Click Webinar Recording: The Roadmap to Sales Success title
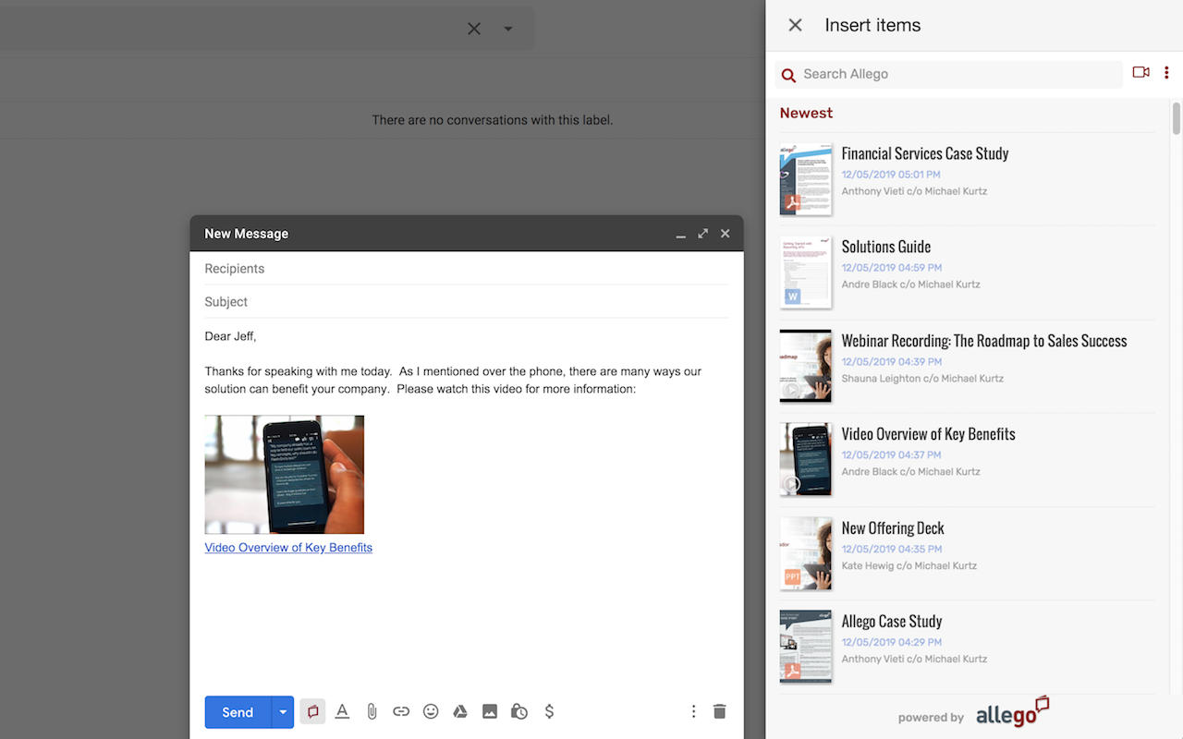The image size is (1183, 739). click(x=984, y=341)
